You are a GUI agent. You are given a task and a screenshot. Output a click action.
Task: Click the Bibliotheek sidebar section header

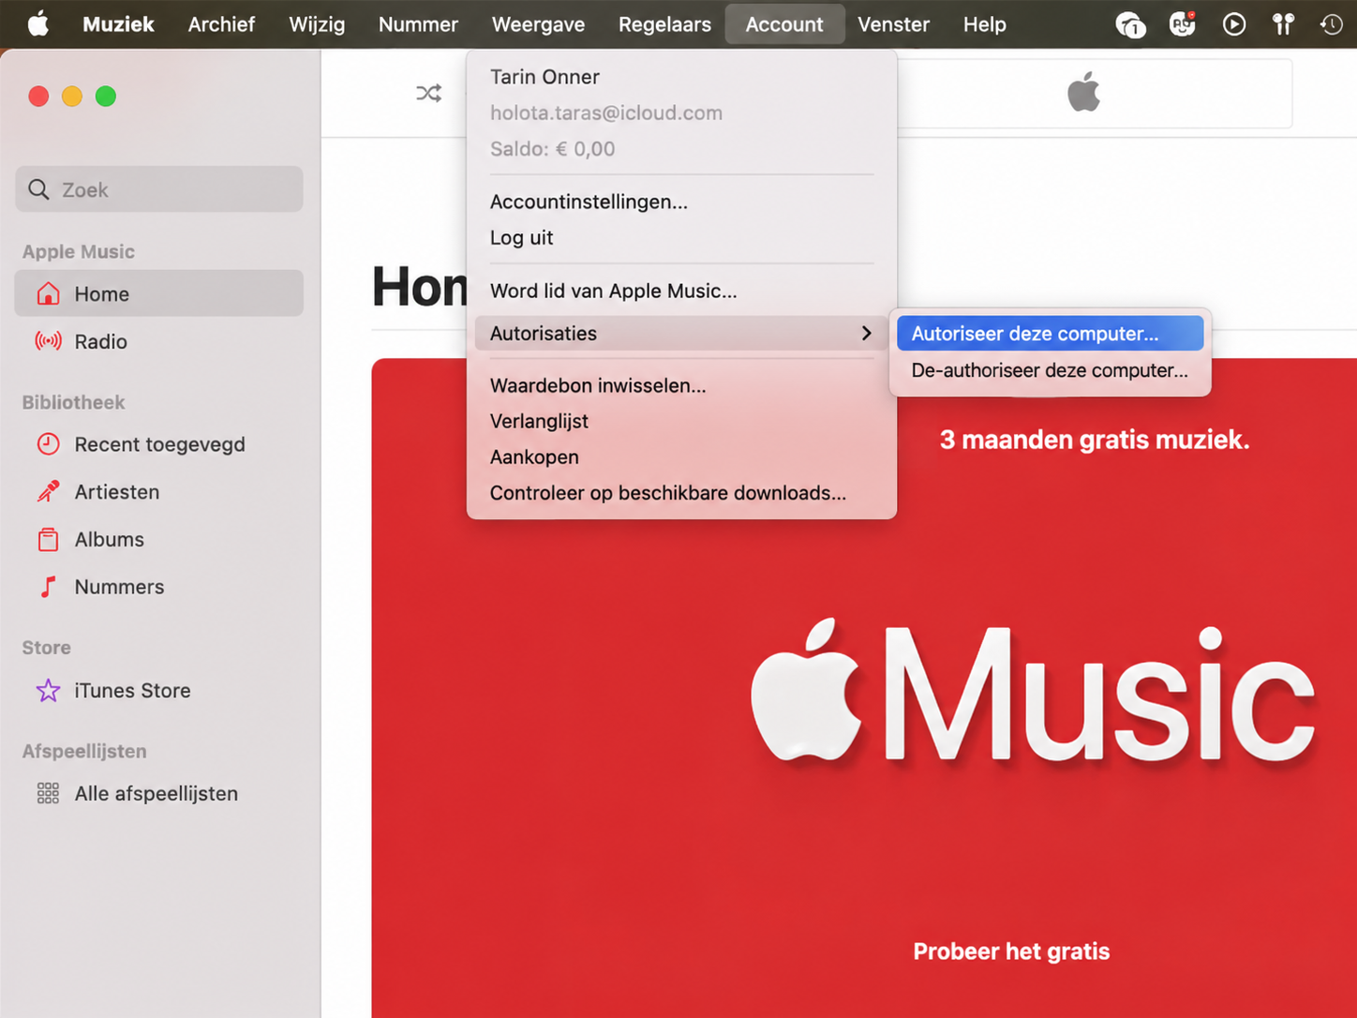coord(73,402)
